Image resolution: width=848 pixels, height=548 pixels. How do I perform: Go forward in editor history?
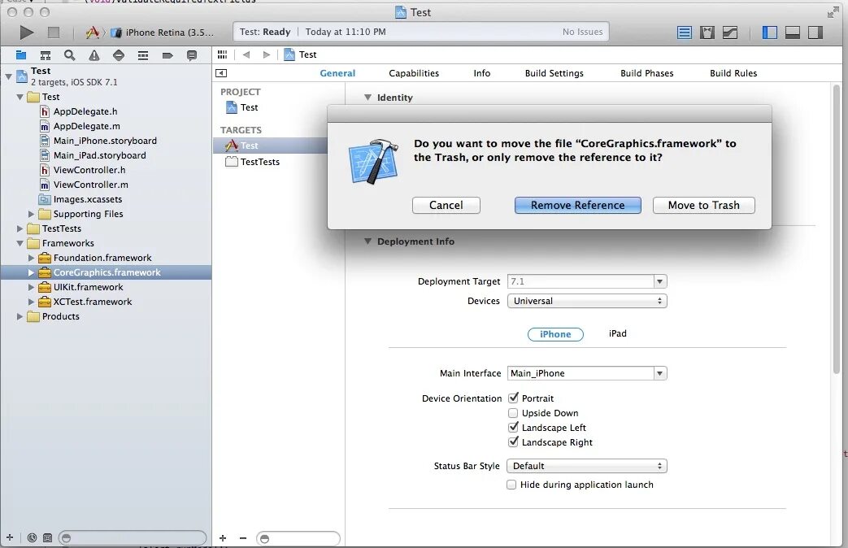(x=266, y=54)
